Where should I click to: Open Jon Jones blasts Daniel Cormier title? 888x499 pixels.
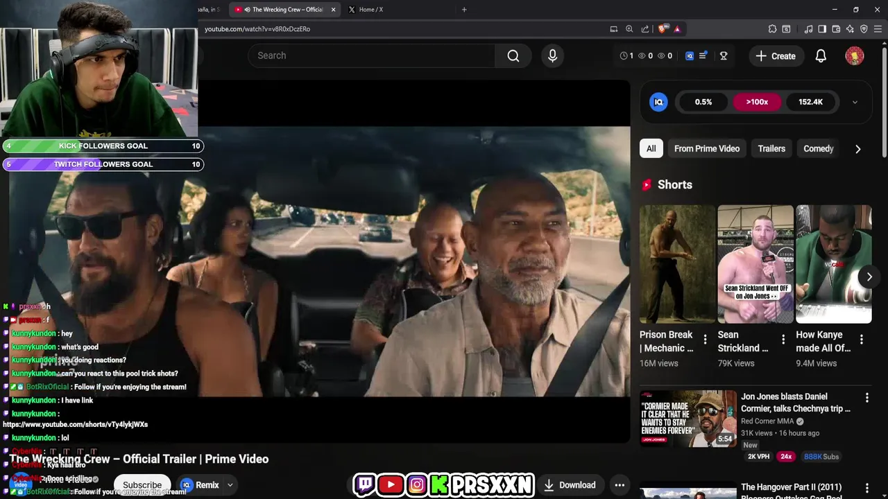796,403
